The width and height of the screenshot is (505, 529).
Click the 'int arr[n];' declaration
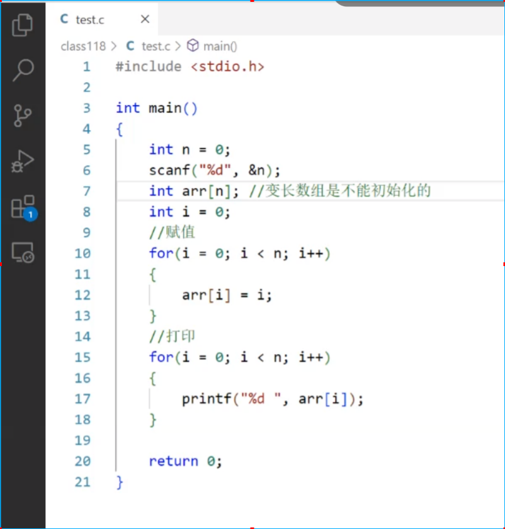point(194,191)
